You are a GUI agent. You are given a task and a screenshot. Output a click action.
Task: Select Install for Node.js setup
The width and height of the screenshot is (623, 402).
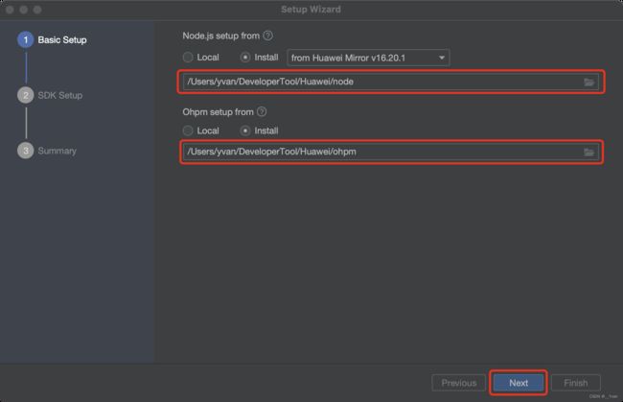coord(245,58)
